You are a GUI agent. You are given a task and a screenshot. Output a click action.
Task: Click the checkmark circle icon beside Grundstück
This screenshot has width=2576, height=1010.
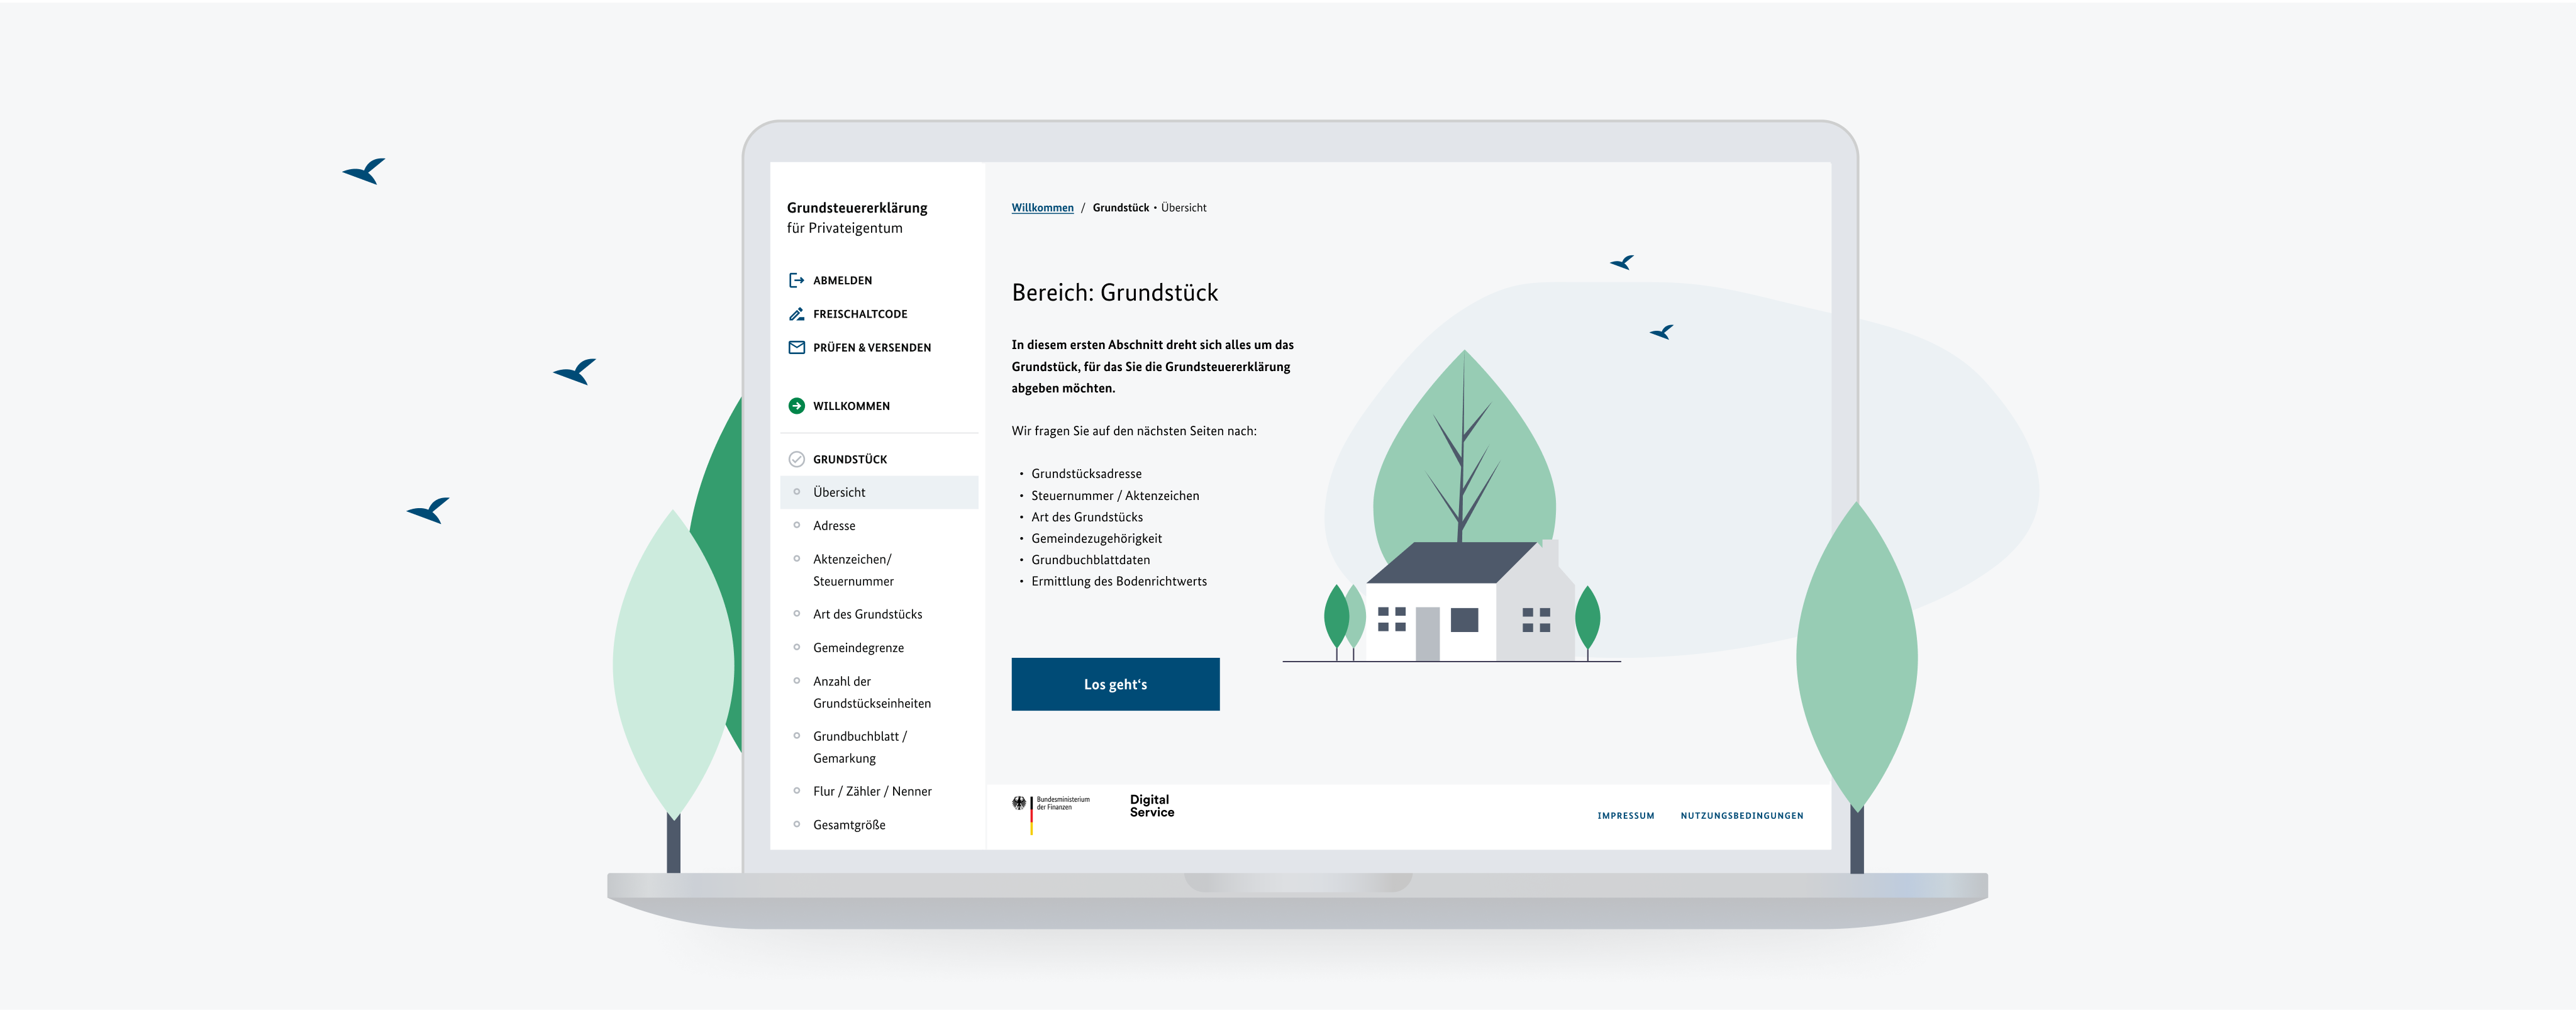click(x=796, y=459)
